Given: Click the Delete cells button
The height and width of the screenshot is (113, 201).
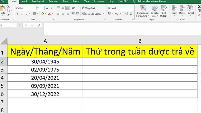Looking at the screenshot, I should pos(182,11).
